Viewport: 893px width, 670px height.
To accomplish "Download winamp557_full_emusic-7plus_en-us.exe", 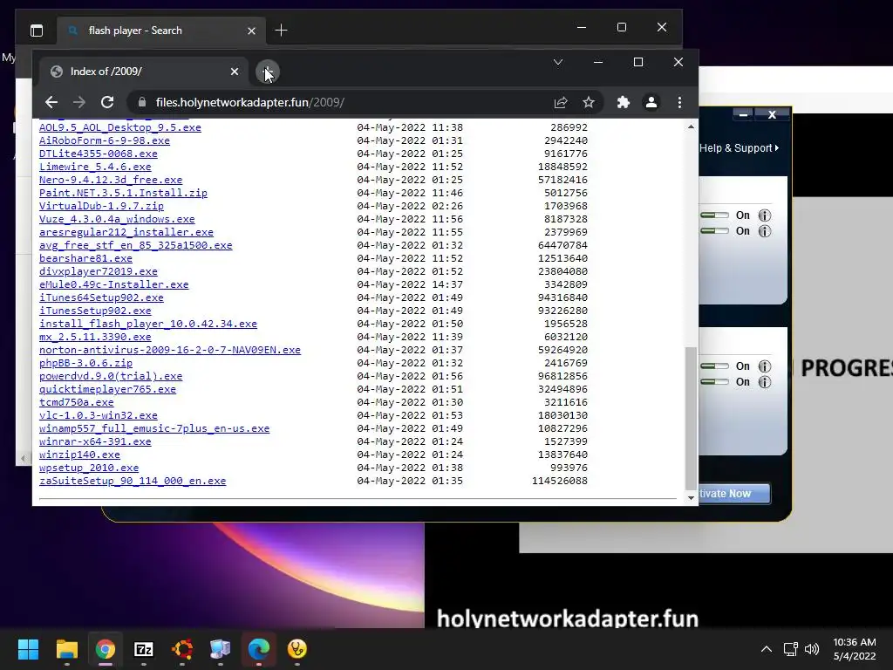I will (154, 429).
